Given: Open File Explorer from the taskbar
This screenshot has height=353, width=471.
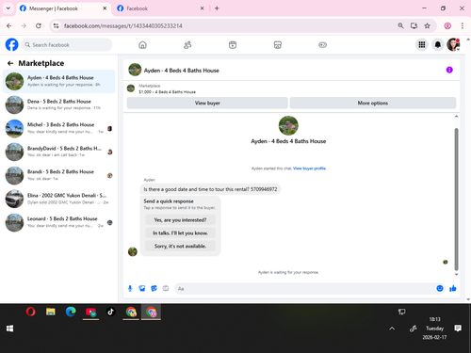Looking at the screenshot, I should (51, 312).
